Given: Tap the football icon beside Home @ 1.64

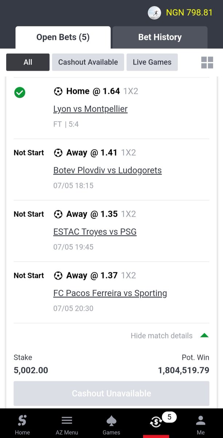Looking at the screenshot, I should click(x=58, y=91).
